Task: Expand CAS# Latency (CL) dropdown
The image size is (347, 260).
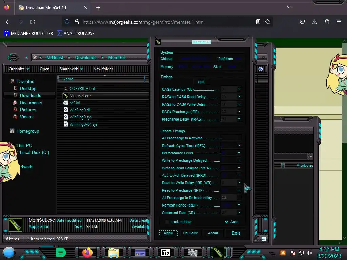Action: [239, 89]
